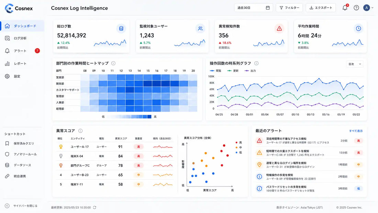Viewport: 378px width, 213px height.
Task: Toggle the 低 legend in score distribution
Action: (x=239, y=152)
